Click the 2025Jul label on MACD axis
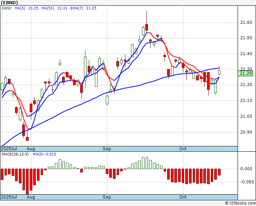256x206 pixels. pos(9,197)
